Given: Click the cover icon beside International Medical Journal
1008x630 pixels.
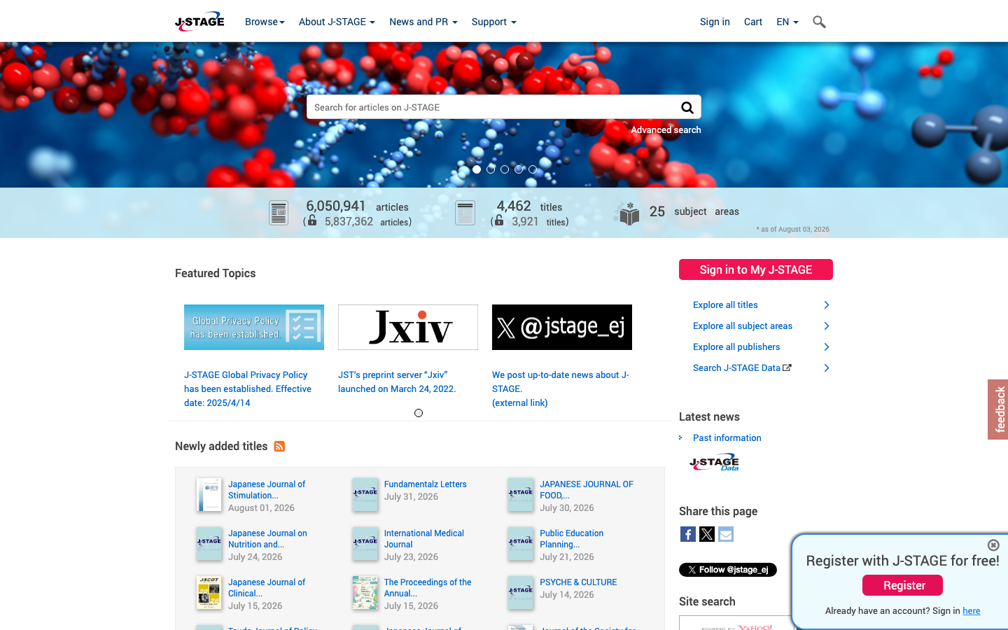Looking at the screenshot, I should [365, 544].
